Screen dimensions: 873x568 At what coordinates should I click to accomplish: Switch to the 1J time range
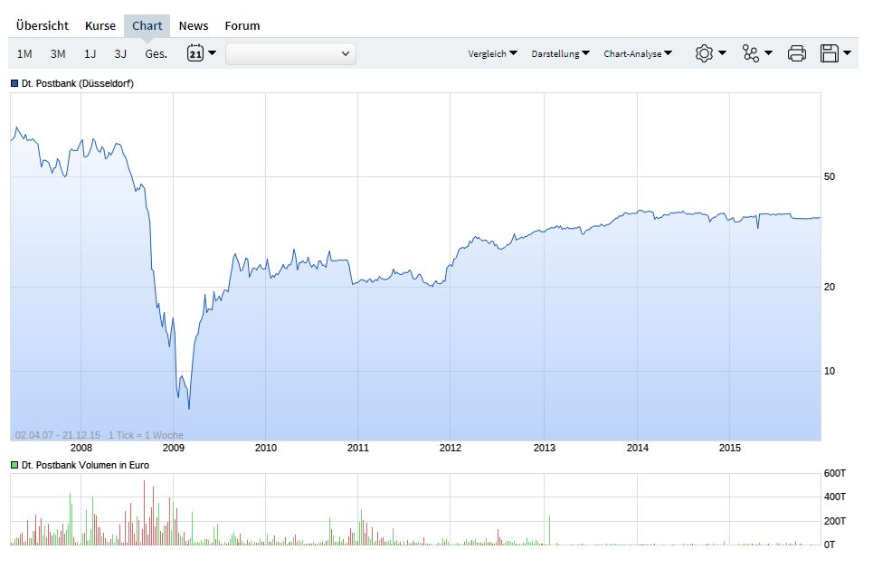tap(90, 54)
